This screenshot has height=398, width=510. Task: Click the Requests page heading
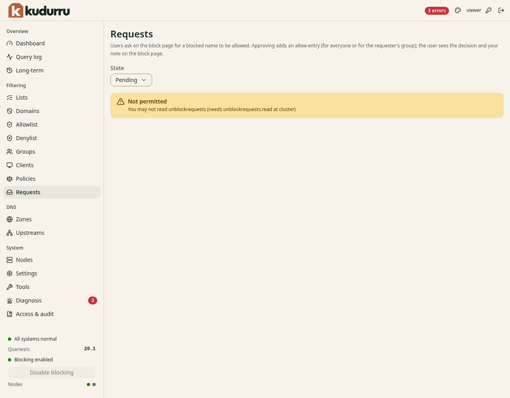[131, 34]
